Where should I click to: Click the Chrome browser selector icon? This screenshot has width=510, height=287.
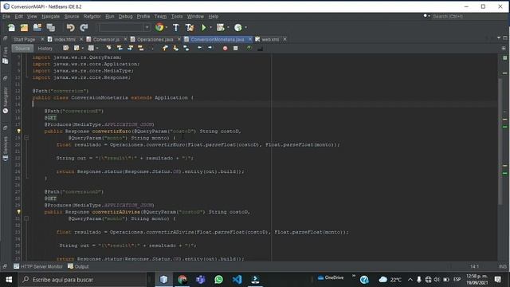click(159, 28)
